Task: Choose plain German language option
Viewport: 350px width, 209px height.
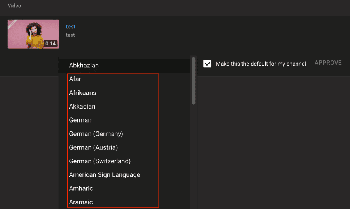Action: pos(124,120)
